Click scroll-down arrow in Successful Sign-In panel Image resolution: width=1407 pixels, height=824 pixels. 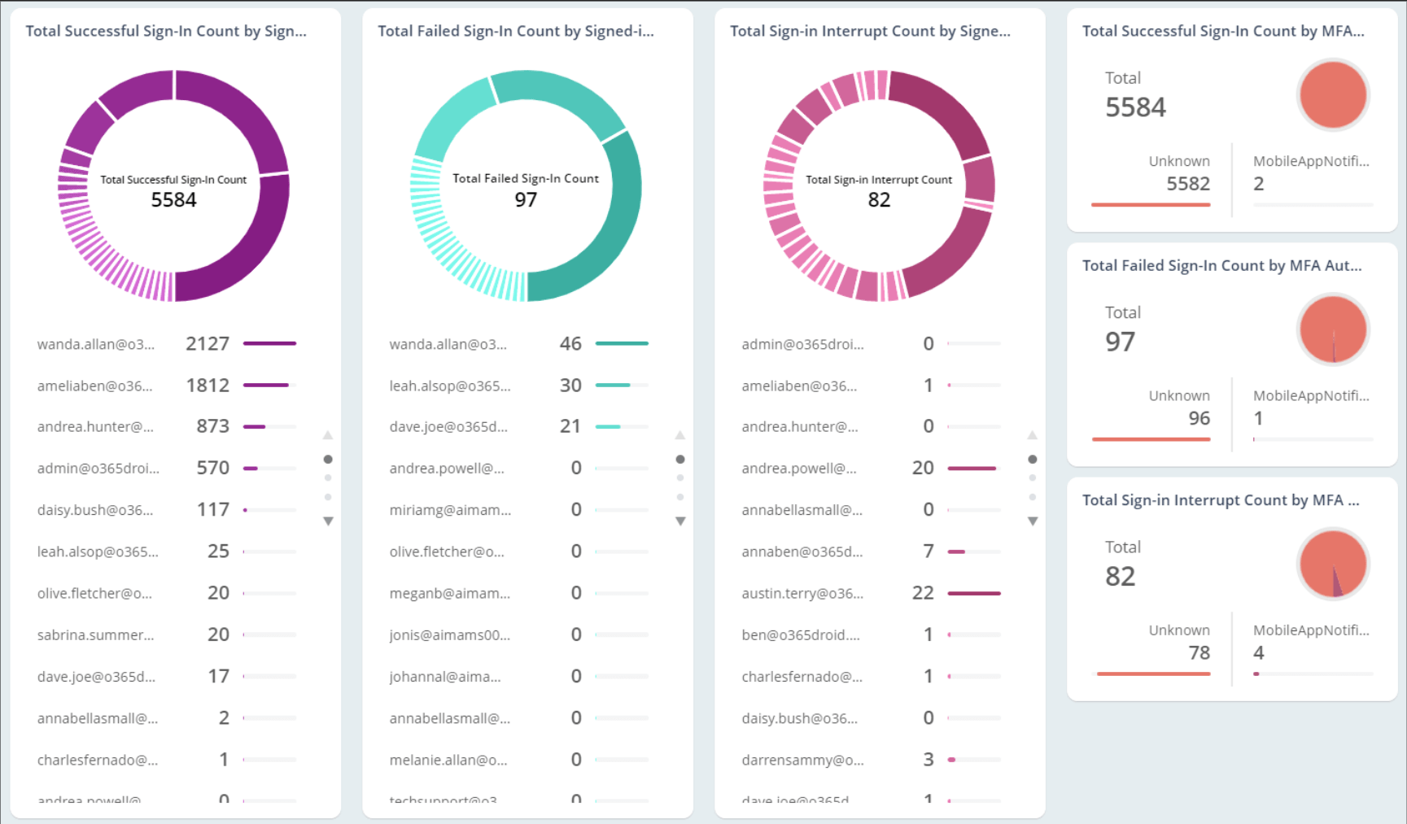[x=328, y=521]
